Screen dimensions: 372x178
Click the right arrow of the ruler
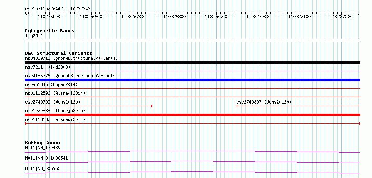coord(359,13)
